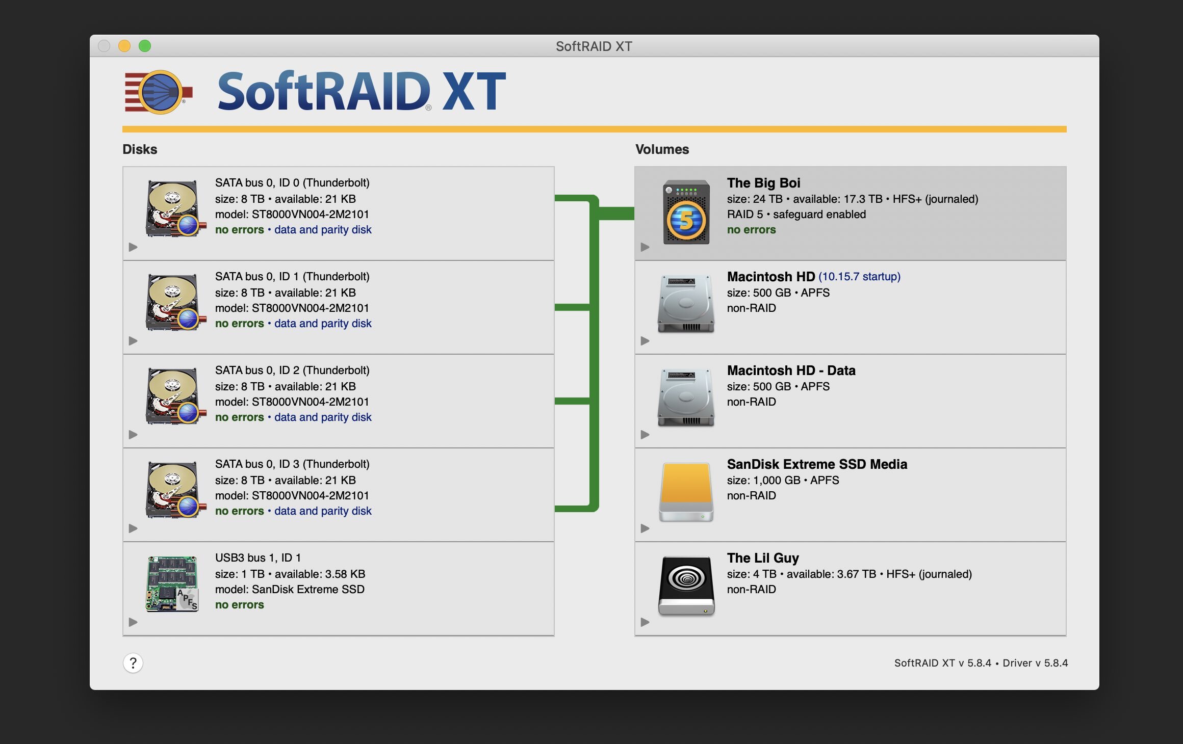Click the green zoom window button

[145, 46]
